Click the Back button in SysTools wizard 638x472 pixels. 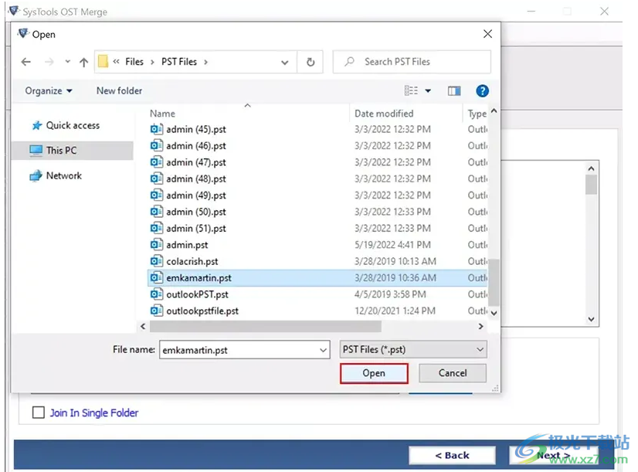point(452,455)
